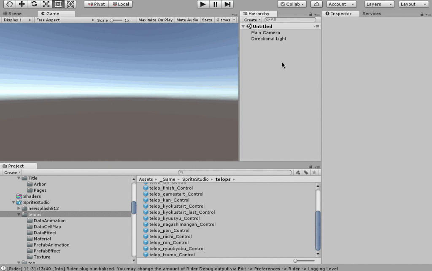Screen dimensions: 432x271
Task: Search assets by type icon
Action: point(298,172)
